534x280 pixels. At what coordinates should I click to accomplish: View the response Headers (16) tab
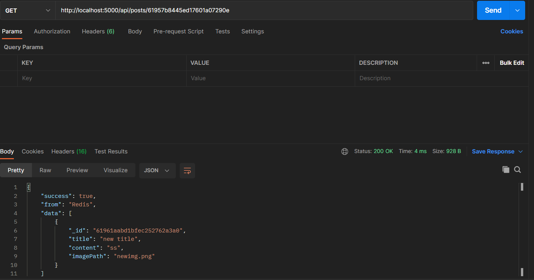[69, 152]
